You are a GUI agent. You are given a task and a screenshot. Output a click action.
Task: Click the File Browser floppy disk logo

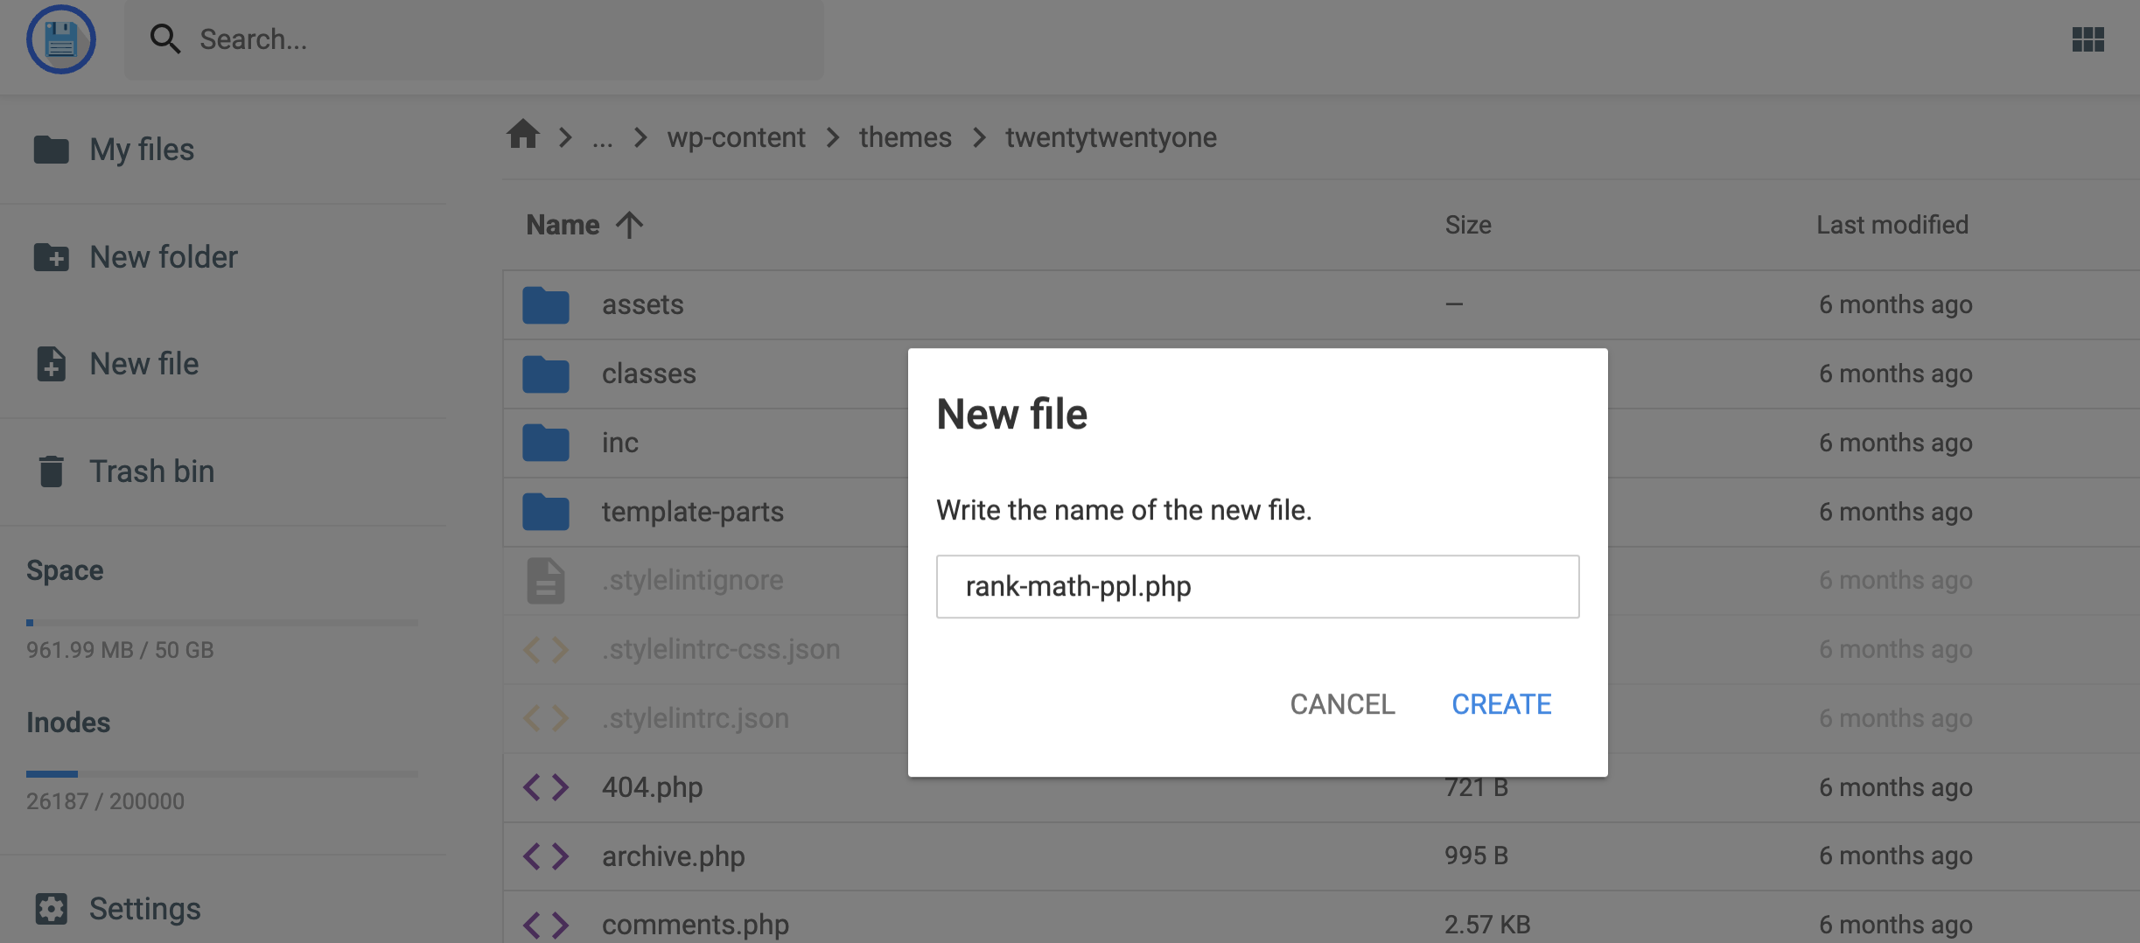click(60, 39)
